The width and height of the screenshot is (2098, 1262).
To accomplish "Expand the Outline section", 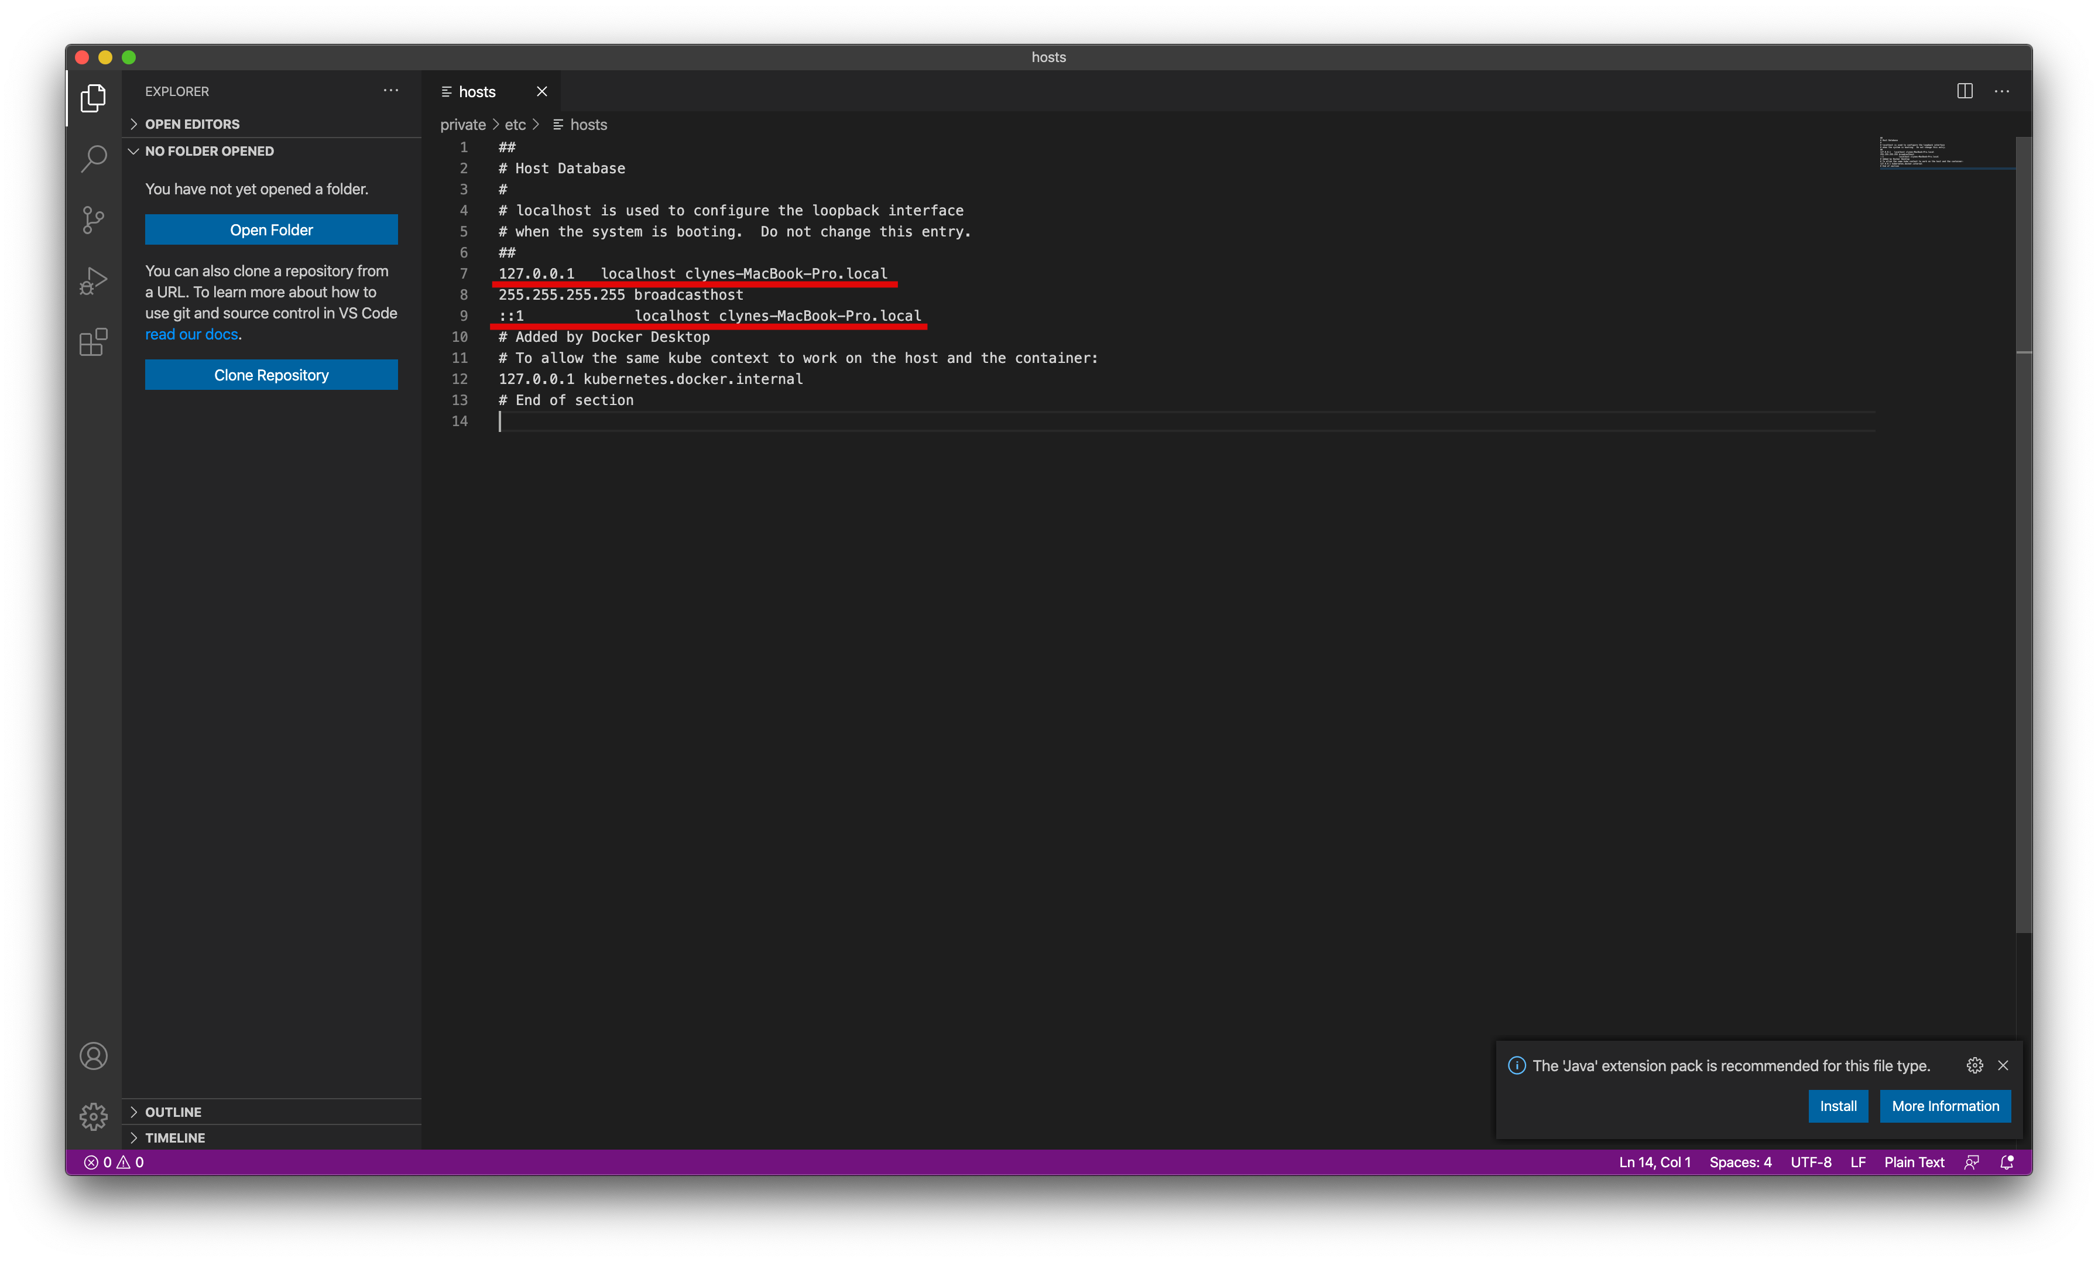I will [173, 1112].
